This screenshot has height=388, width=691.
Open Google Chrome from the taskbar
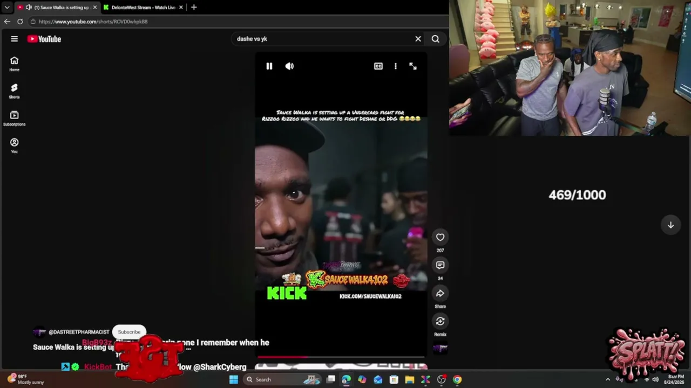(457, 379)
